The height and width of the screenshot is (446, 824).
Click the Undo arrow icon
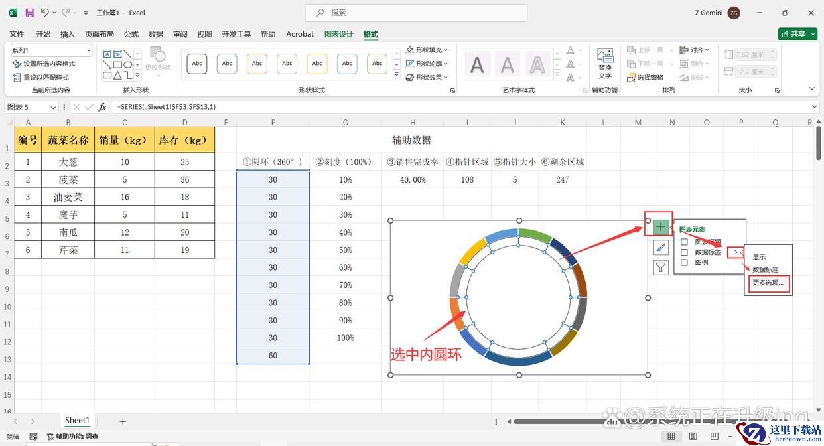point(44,13)
